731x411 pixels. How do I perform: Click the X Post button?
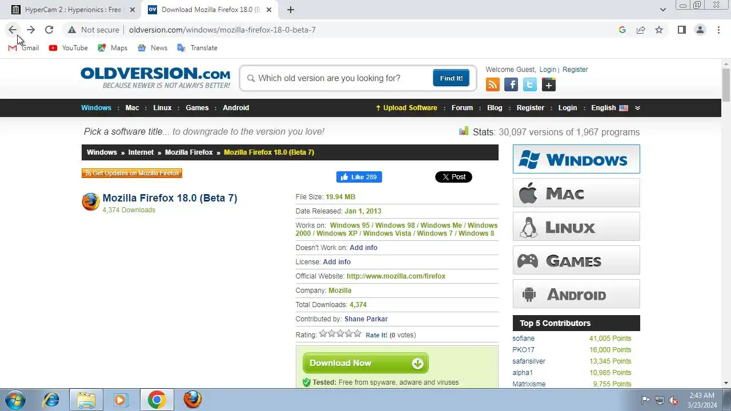[453, 177]
